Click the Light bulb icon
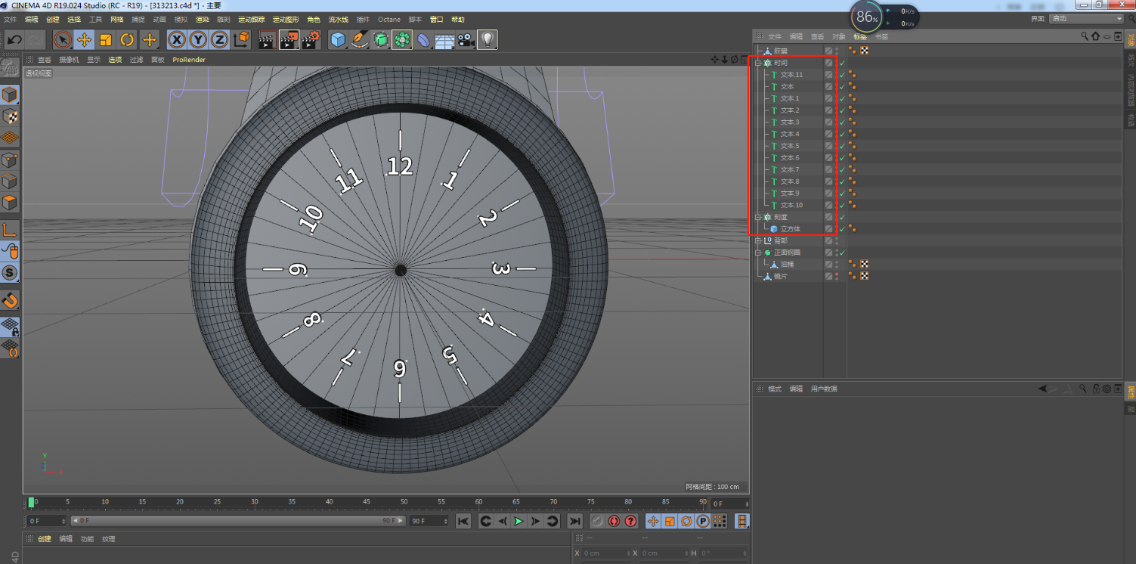Viewport: 1136px width, 564px height. click(488, 39)
